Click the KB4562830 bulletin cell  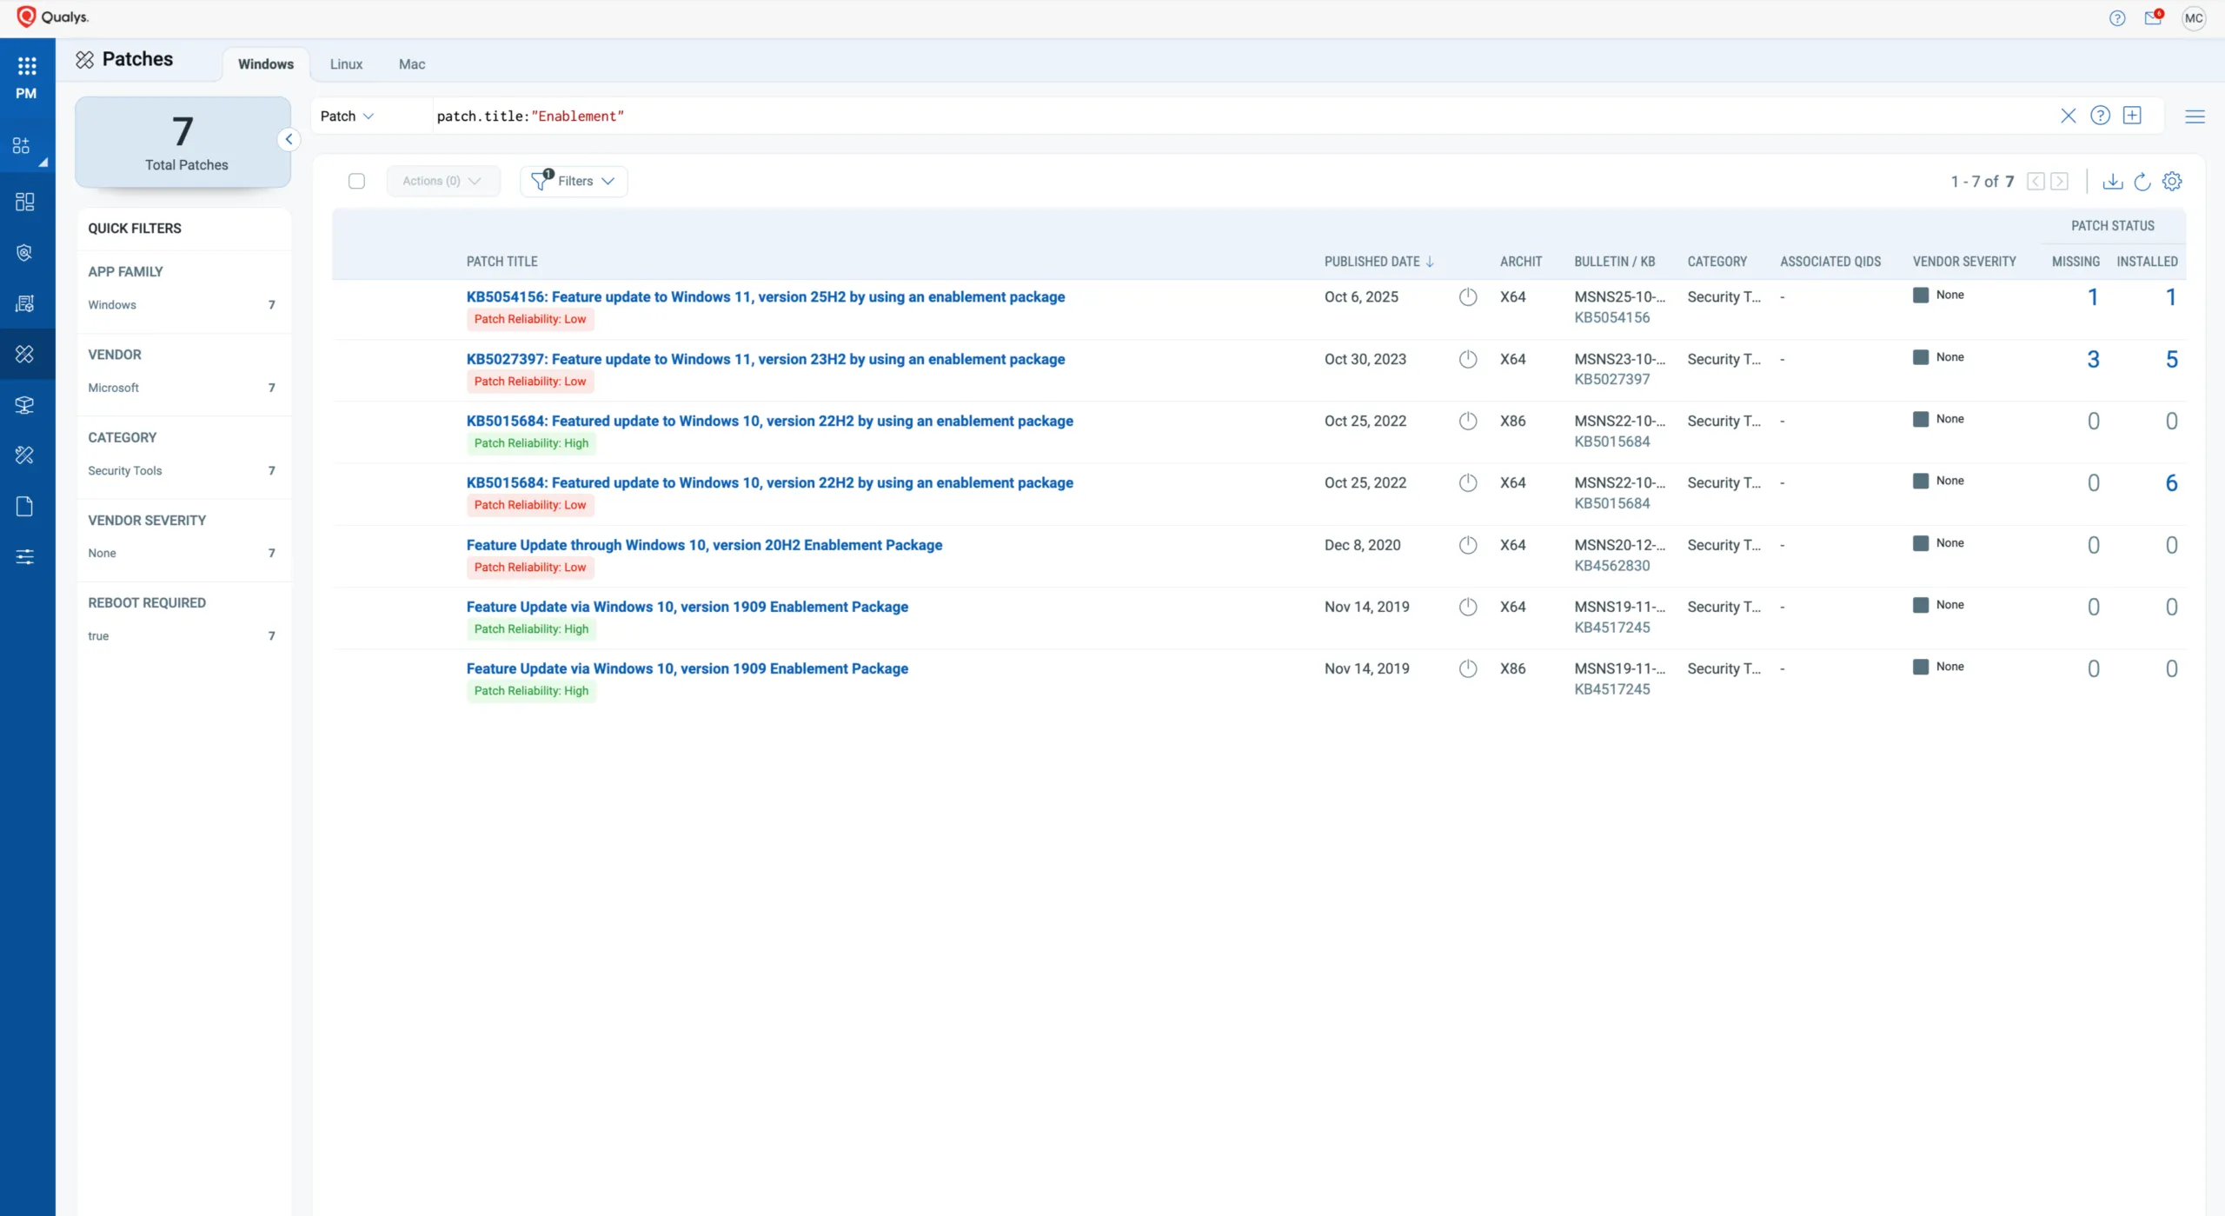coord(1611,566)
